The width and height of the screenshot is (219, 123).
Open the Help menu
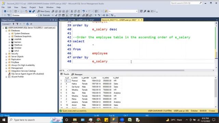59,7
